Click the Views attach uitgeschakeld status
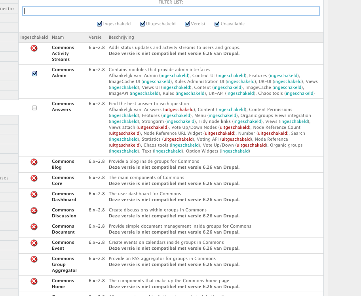 [153, 127]
